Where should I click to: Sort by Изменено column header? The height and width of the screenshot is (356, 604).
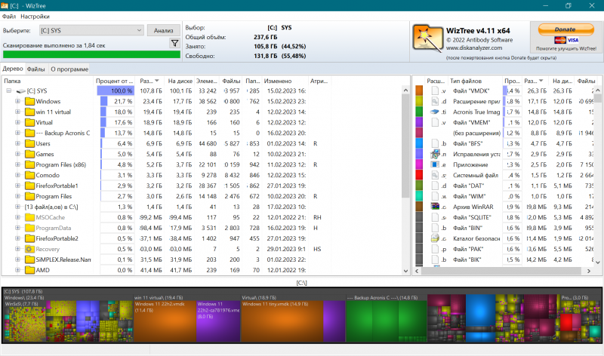[285, 81]
